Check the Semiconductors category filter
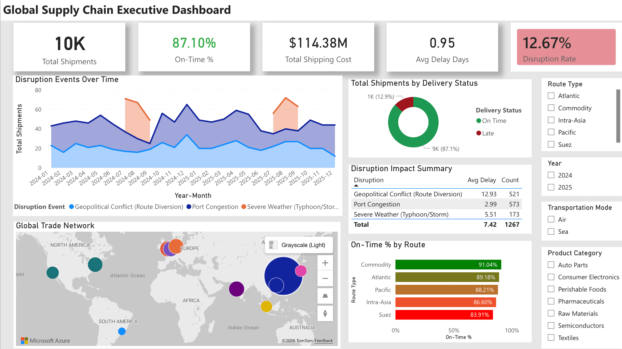Image resolution: width=622 pixels, height=349 pixels. [550, 325]
